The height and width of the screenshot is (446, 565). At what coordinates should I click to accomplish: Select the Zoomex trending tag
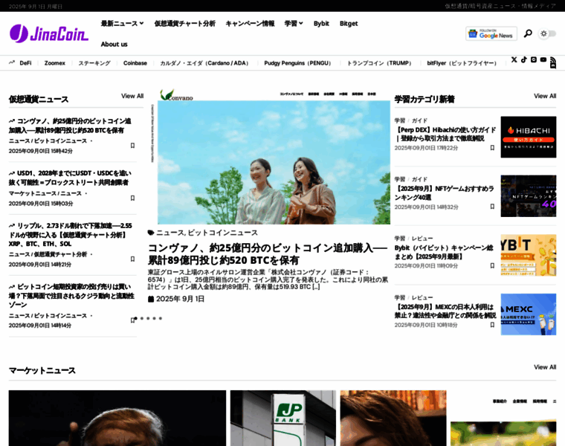pos(55,63)
